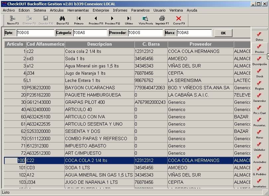Open the Enterprise menu
269x196 pixels.
click(101, 10)
